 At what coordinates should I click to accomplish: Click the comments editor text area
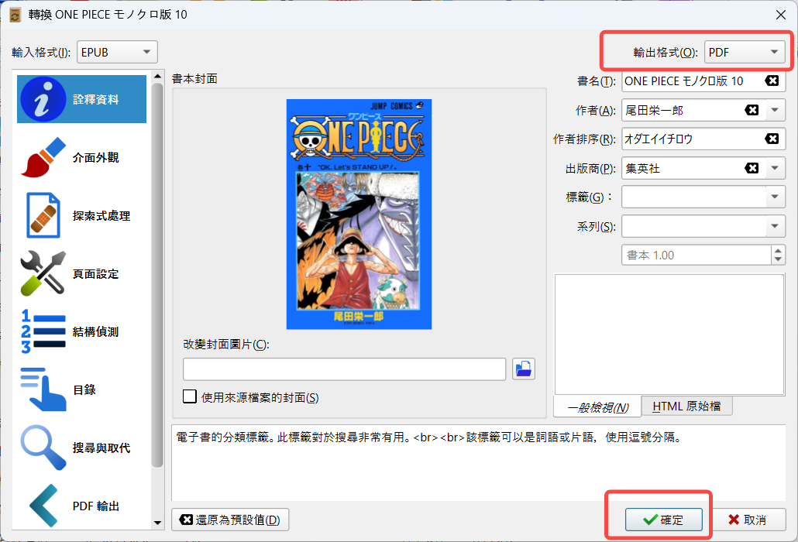[x=669, y=334]
